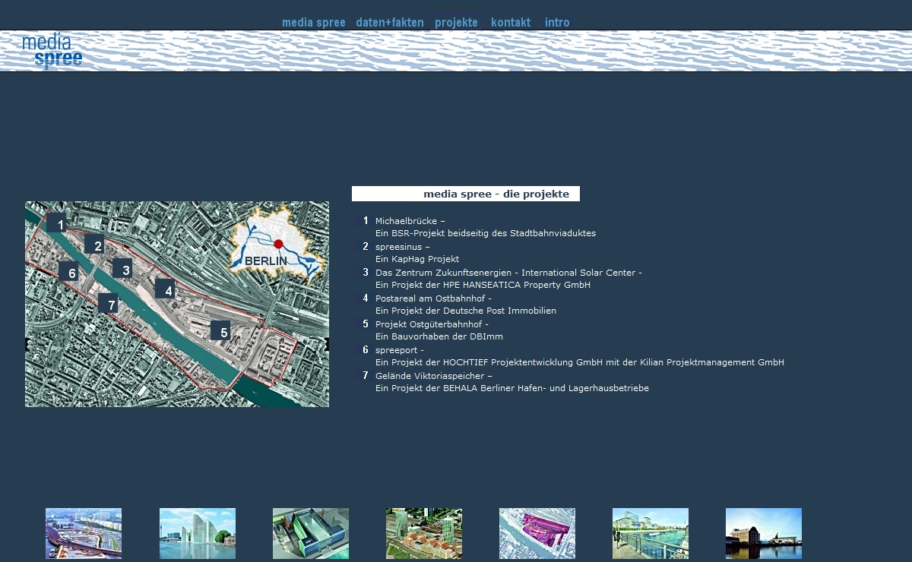
Task: Click the Berlin overview inset map
Action: [277, 243]
